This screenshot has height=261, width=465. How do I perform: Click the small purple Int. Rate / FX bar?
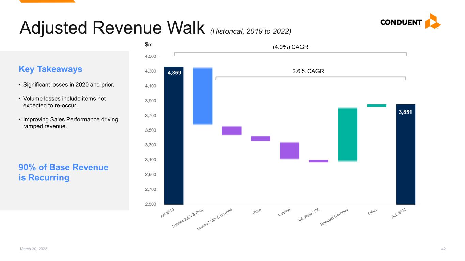(x=319, y=161)
